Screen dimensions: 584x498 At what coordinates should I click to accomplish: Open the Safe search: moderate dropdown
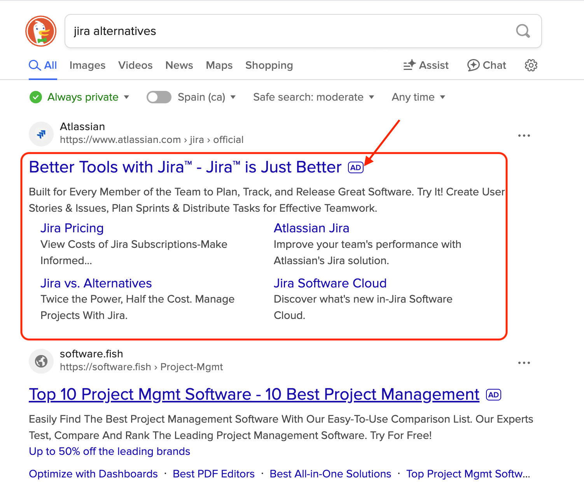(314, 97)
